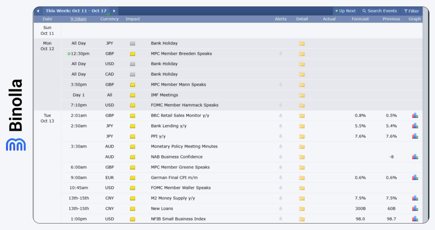Open detail folder for CAD Bank Holiday
This screenshot has height=230, width=435.
(x=302, y=74)
